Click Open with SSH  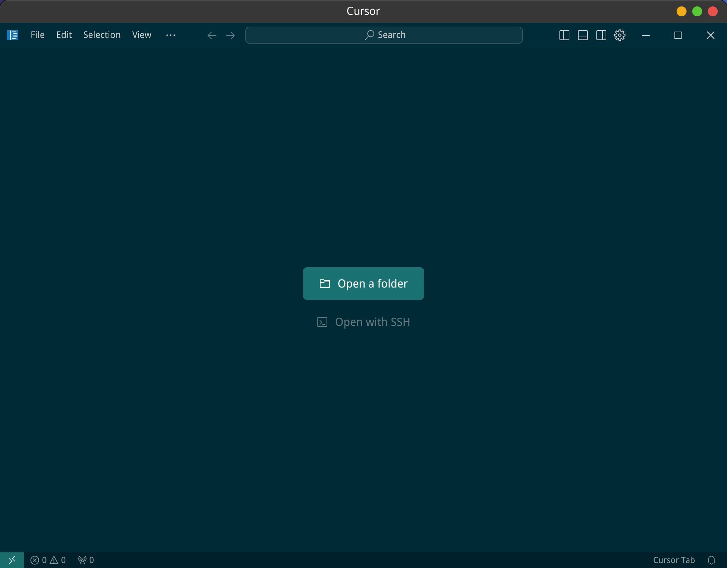[x=363, y=322]
